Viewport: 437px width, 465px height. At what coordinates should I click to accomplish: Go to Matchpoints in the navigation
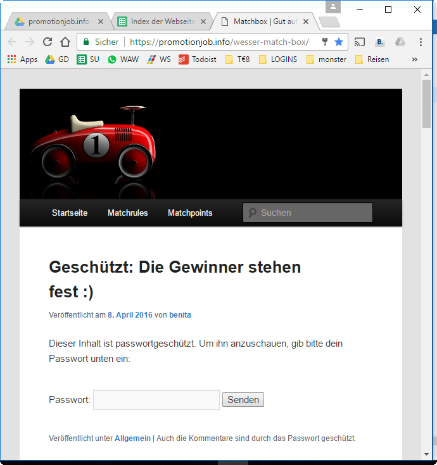(190, 213)
